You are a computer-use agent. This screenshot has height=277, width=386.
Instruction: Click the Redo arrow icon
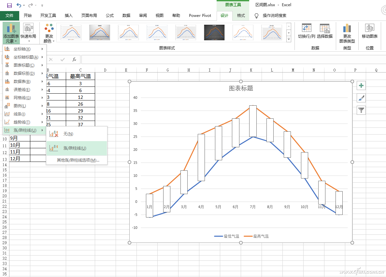[31, 5]
